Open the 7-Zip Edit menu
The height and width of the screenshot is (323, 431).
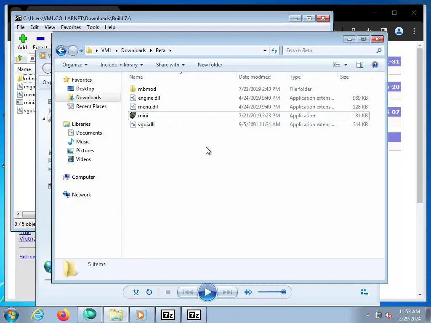tap(35, 27)
